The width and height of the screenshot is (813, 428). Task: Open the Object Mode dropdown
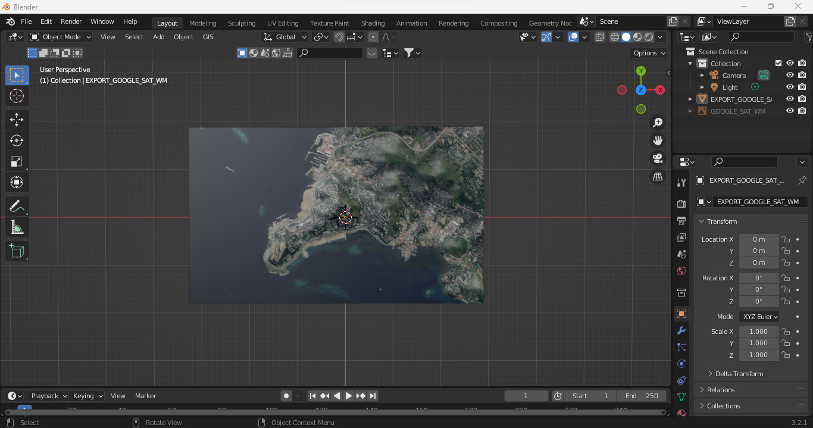[60, 36]
